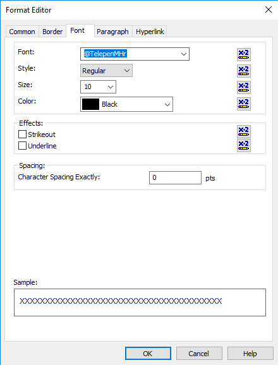Viewport: 278px width, 365px height.
Task: Switch to the Hyperlink tab
Action: [150, 32]
